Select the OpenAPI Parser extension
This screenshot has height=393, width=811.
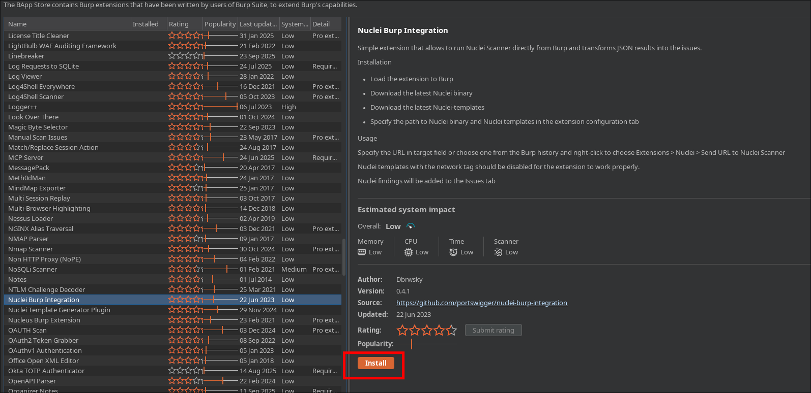32,381
